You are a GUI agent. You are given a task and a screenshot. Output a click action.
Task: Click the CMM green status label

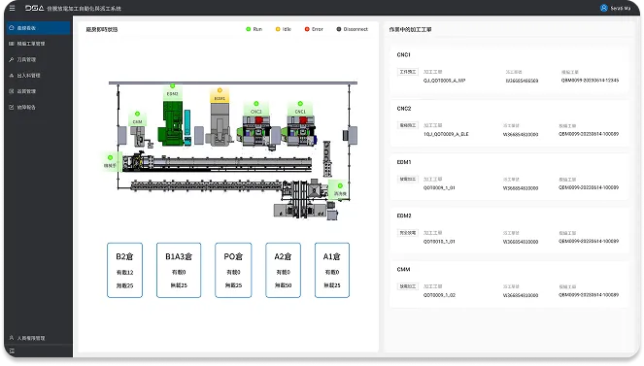(137, 118)
